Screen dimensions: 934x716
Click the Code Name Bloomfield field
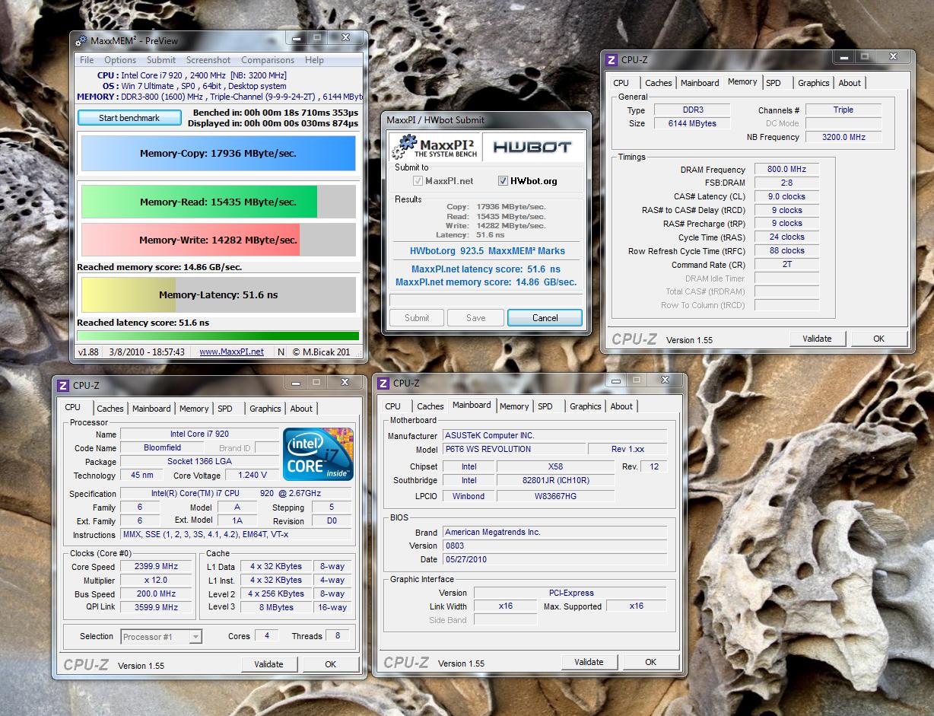[162, 448]
